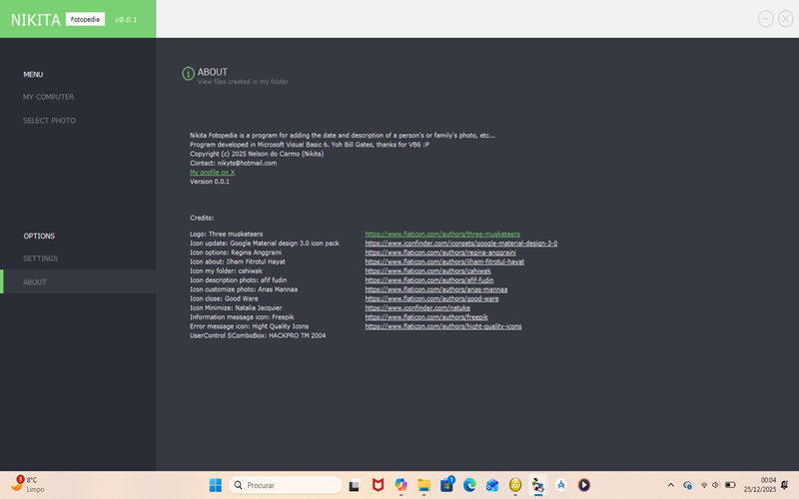
Task: Open the three-musketeers Flaticon link
Action: click(x=441, y=235)
